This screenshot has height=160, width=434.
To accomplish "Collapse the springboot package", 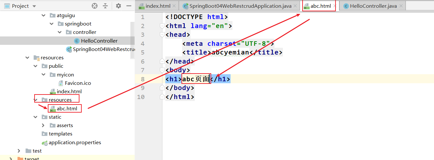I will (52, 24).
